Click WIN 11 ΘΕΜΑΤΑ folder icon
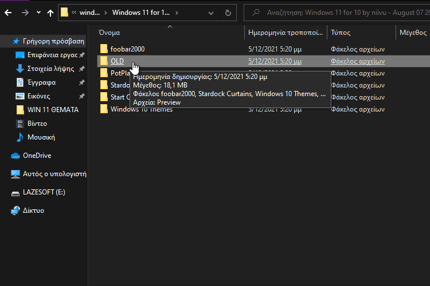 (x=20, y=110)
